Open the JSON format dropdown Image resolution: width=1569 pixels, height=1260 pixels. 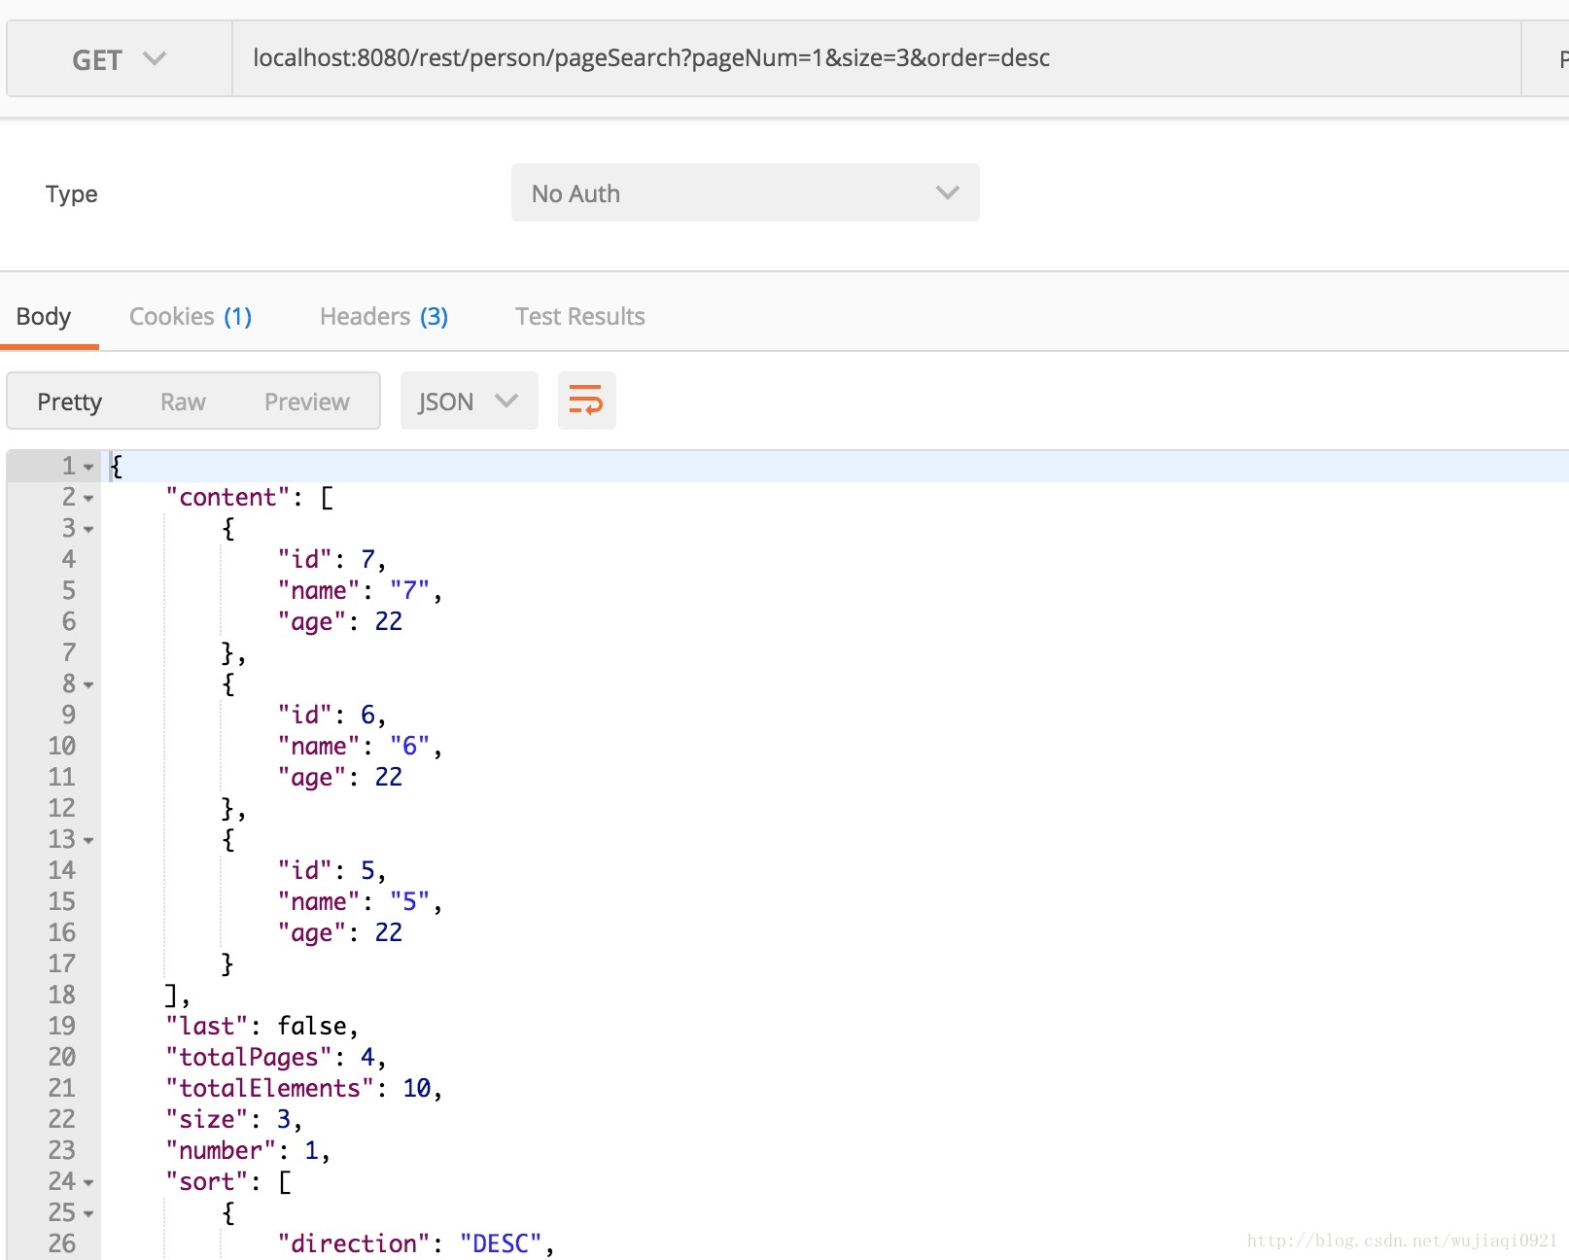pyautogui.click(x=469, y=401)
